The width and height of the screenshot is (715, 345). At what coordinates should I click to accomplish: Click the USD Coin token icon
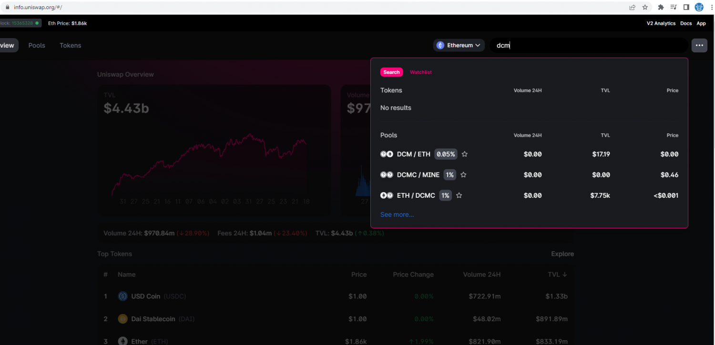tap(123, 296)
